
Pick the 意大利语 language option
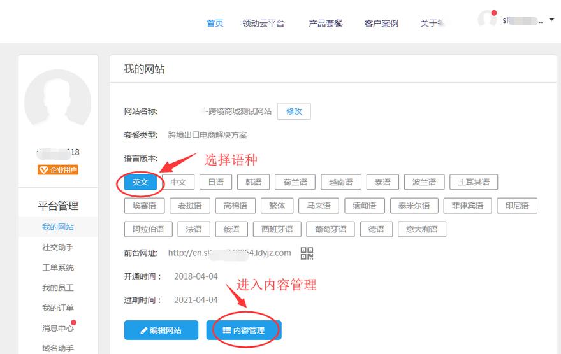[422, 229]
